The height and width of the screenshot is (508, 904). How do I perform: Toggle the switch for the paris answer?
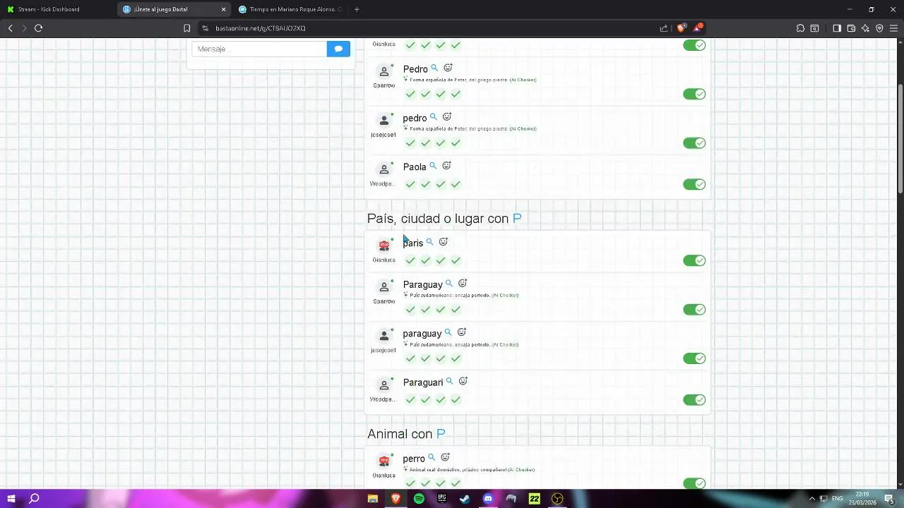pyautogui.click(x=694, y=260)
